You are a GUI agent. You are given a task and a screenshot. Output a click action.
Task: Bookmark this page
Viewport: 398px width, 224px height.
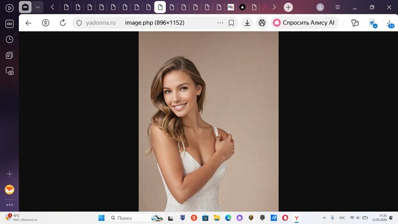pyautogui.click(x=231, y=23)
